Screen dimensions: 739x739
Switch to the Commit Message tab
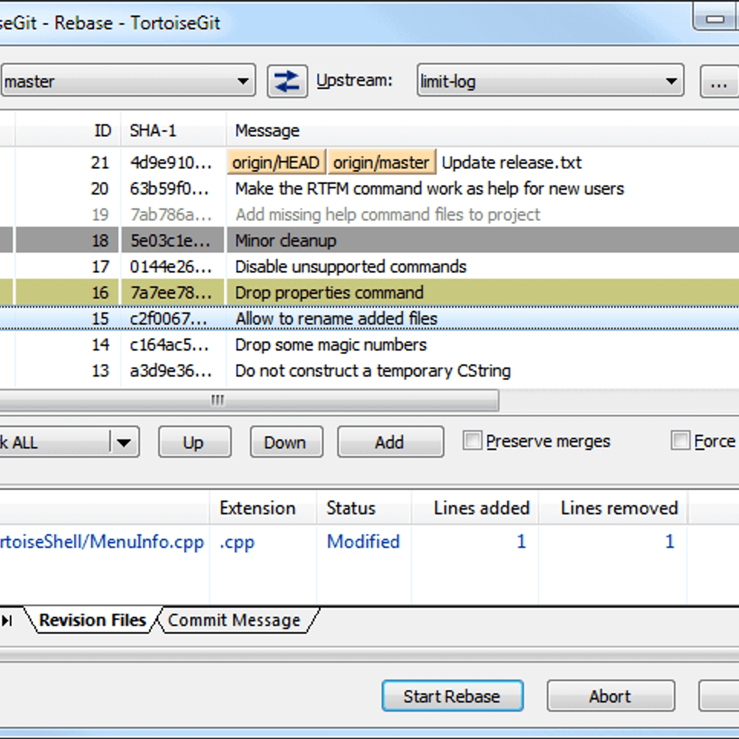click(x=234, y=620)
